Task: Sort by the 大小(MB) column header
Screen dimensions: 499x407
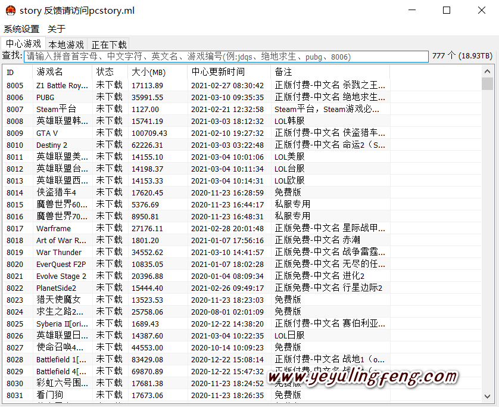Action: click(158, 72)
